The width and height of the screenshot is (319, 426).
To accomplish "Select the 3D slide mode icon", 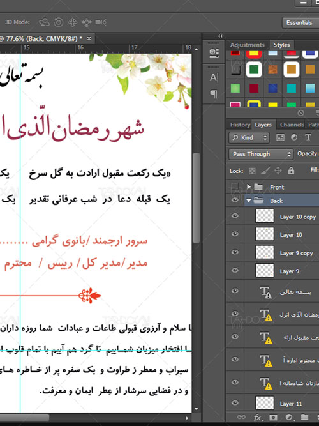I will pyautogui.click(x=86, y=22).
